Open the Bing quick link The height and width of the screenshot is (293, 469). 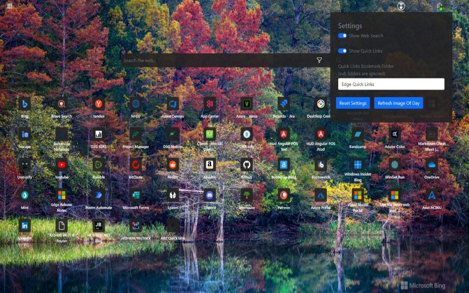coord(25,104)
